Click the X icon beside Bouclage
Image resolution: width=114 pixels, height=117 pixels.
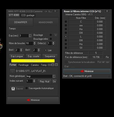point(56,35)
